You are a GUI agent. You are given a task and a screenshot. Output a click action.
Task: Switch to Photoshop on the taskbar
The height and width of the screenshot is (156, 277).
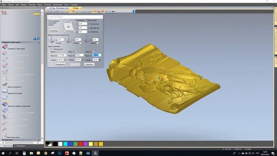[60, 153]
